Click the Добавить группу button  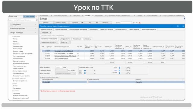(61, 23)
